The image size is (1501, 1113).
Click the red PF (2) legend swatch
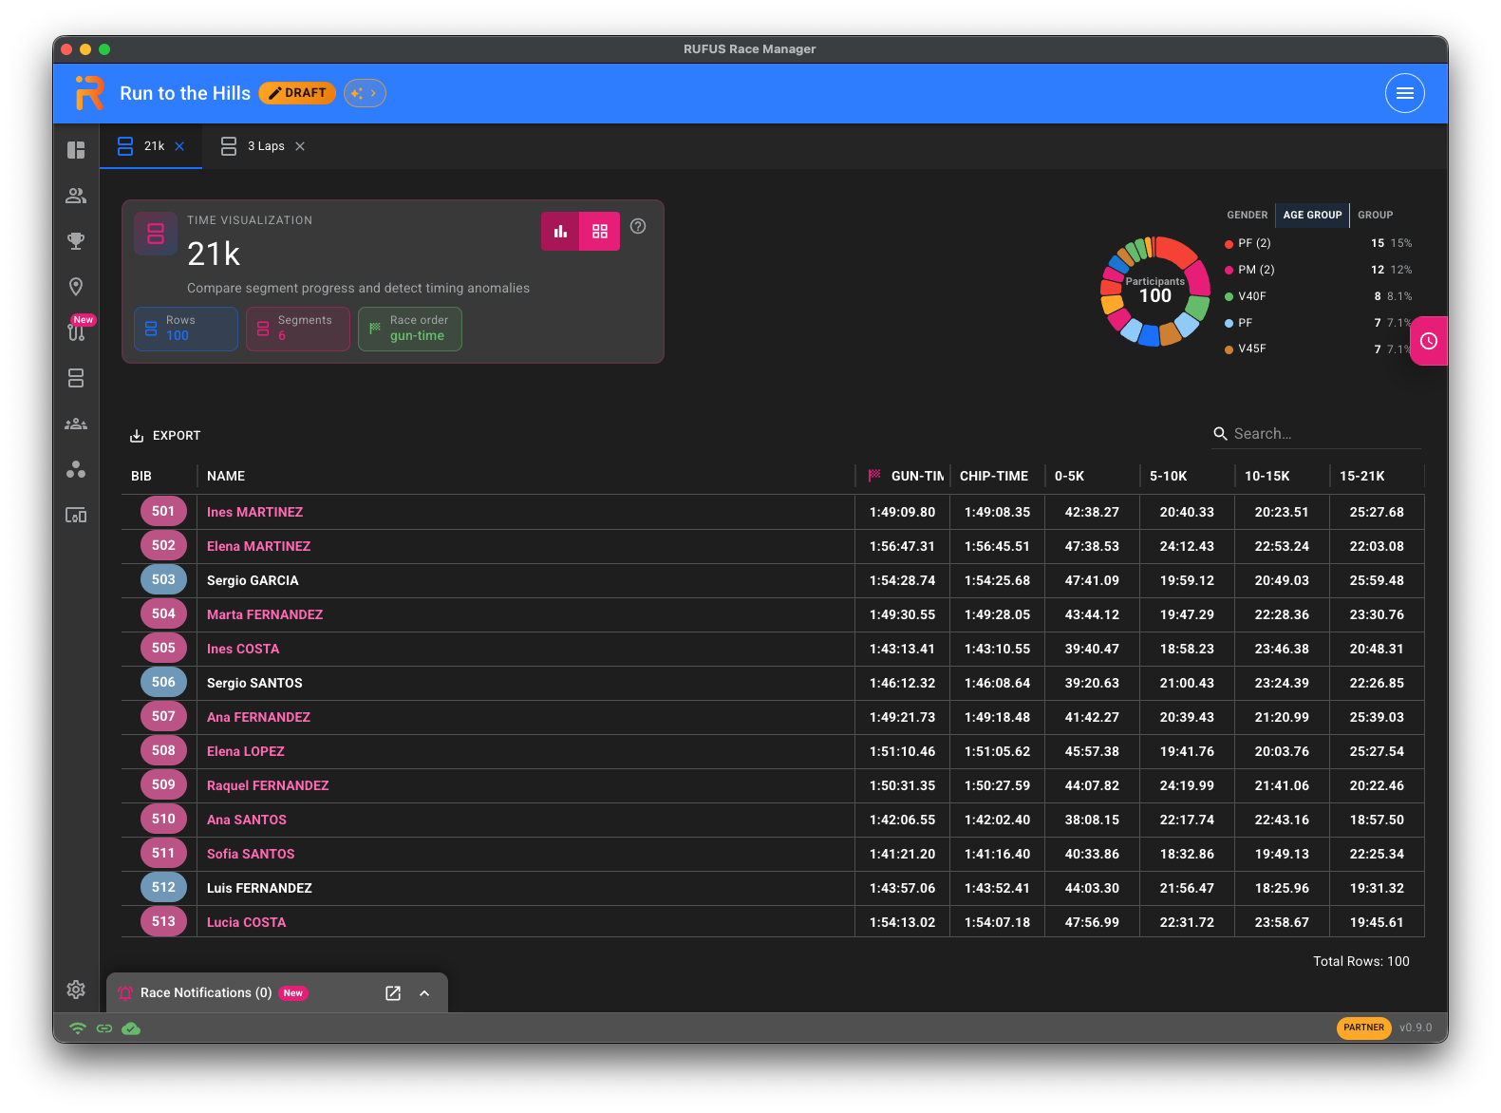1229,244
